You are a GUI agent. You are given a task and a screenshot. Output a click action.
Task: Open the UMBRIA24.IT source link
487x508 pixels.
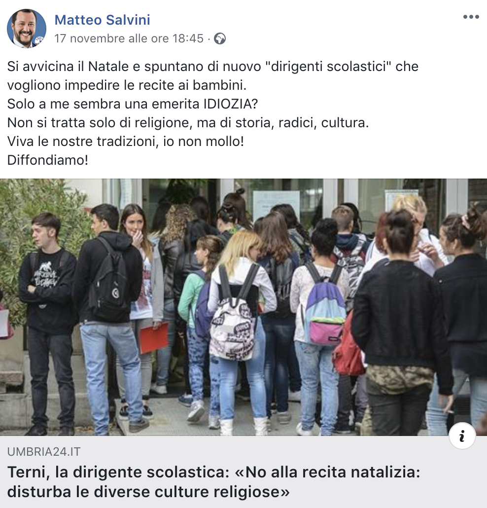[x=44, y=452]
